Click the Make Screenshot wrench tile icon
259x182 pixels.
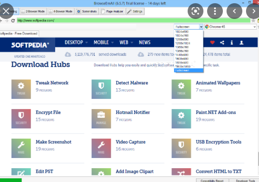(21, 148)
